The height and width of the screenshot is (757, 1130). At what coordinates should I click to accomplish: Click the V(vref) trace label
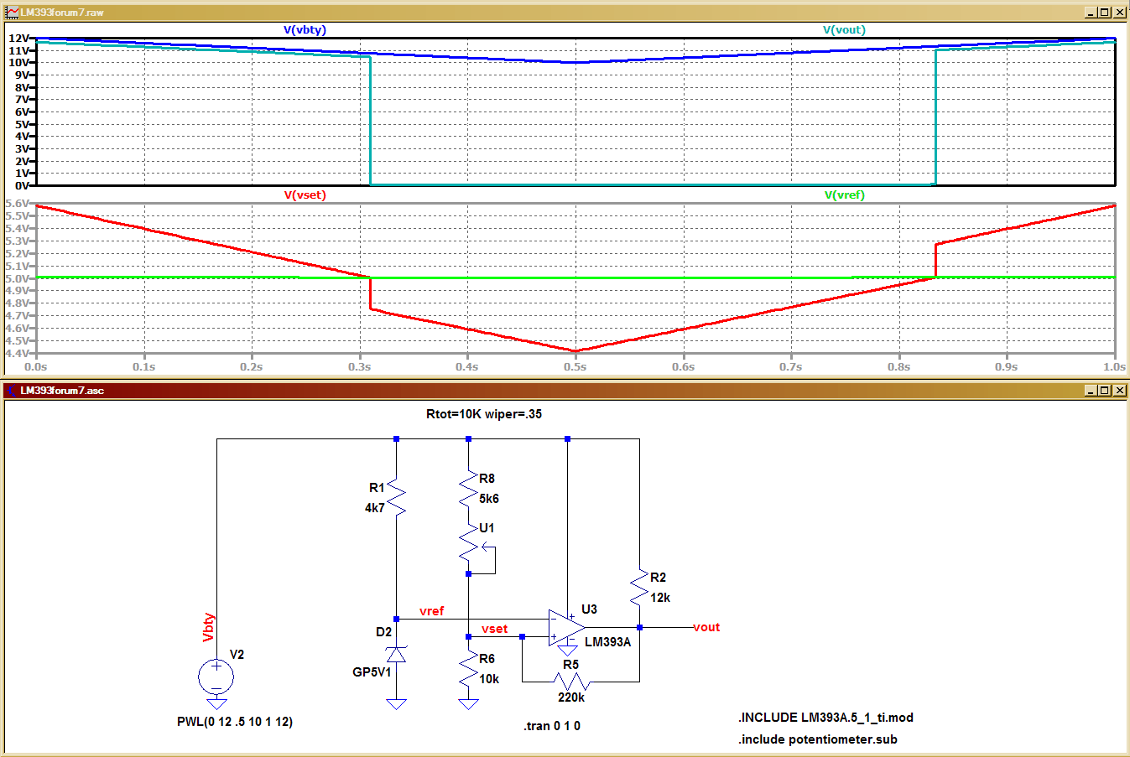(x=844, y=194)
